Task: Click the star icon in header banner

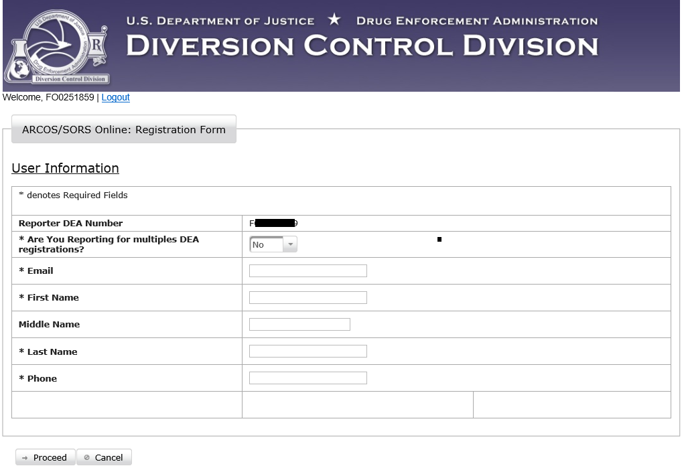Action: pos(334,20)
